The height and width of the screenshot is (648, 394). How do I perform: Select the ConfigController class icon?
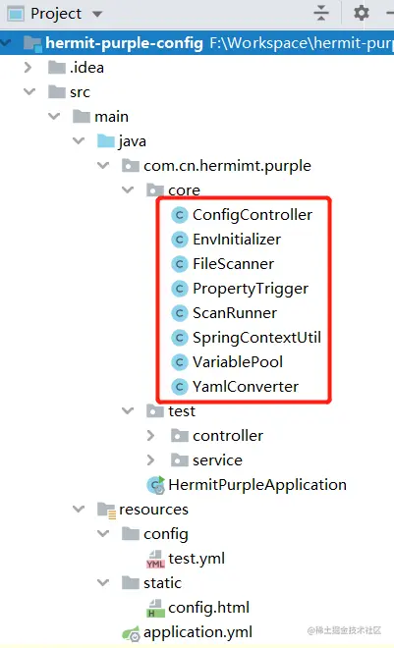[180, 215]
